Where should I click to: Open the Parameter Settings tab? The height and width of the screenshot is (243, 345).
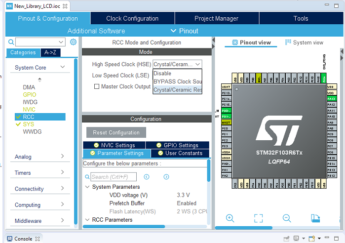point(117,153)
